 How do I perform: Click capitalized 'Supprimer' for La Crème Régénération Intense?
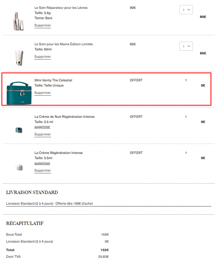(42, 171)
